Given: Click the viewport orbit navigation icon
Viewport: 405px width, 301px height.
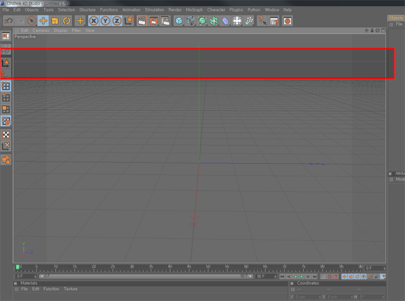Looking at the screenshot, I should point(377,30).
